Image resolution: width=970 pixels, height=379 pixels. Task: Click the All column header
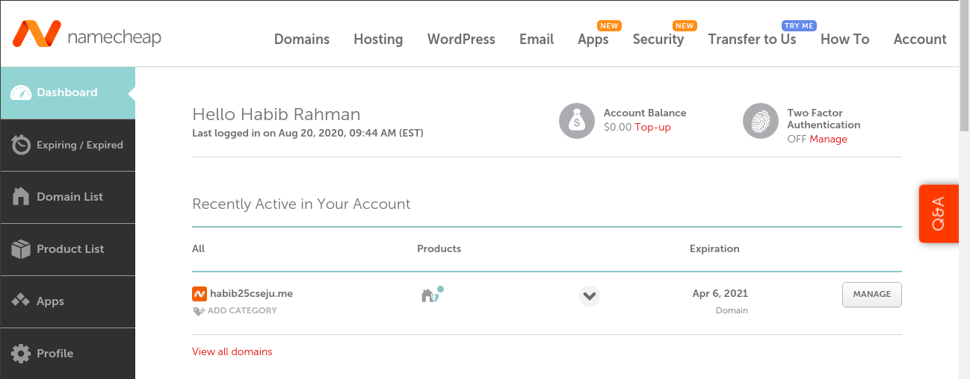point(198,248)
